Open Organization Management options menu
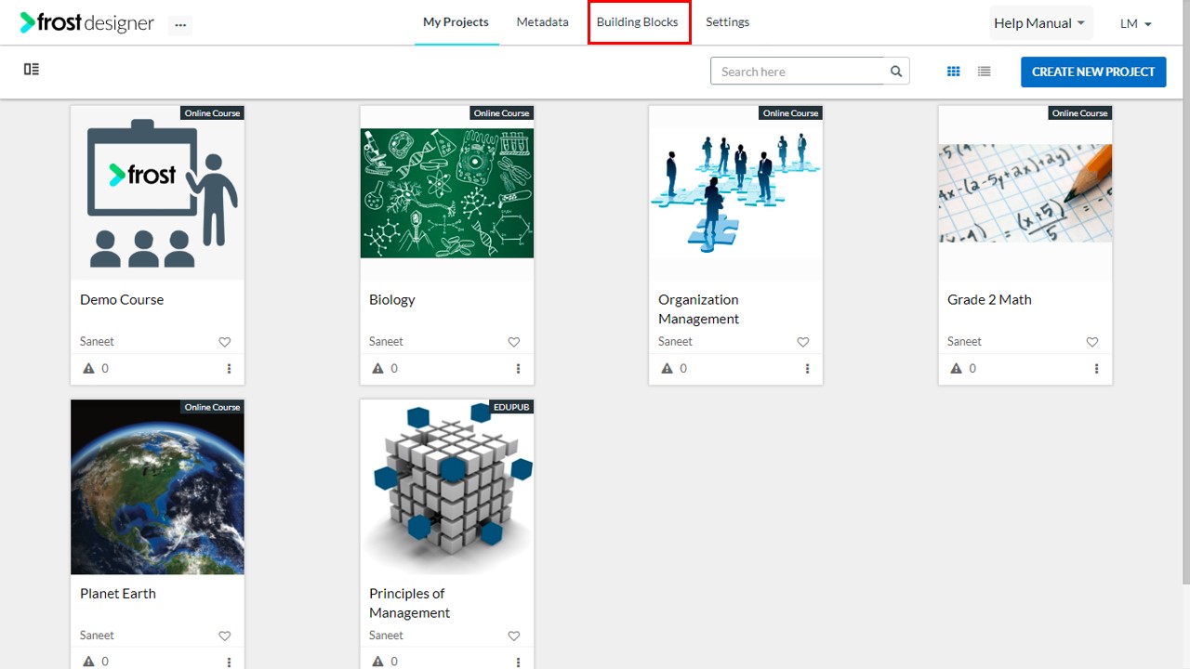 (808, 369)
